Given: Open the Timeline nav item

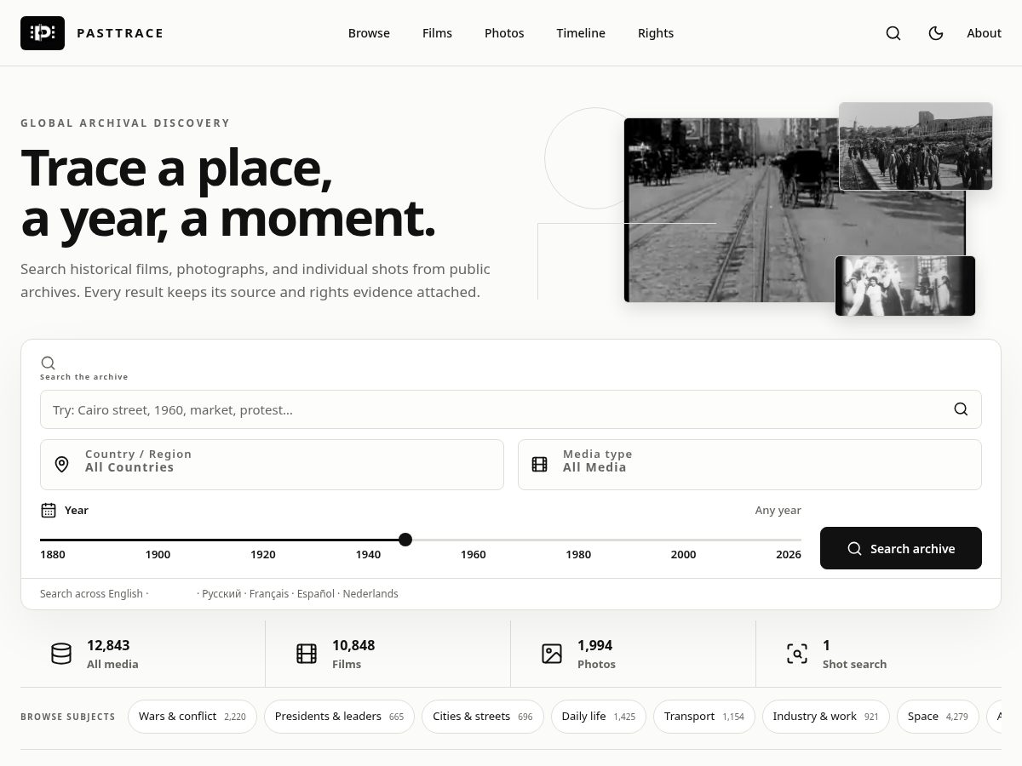Looking at the screenshot, I should click(x=581, y=33).
